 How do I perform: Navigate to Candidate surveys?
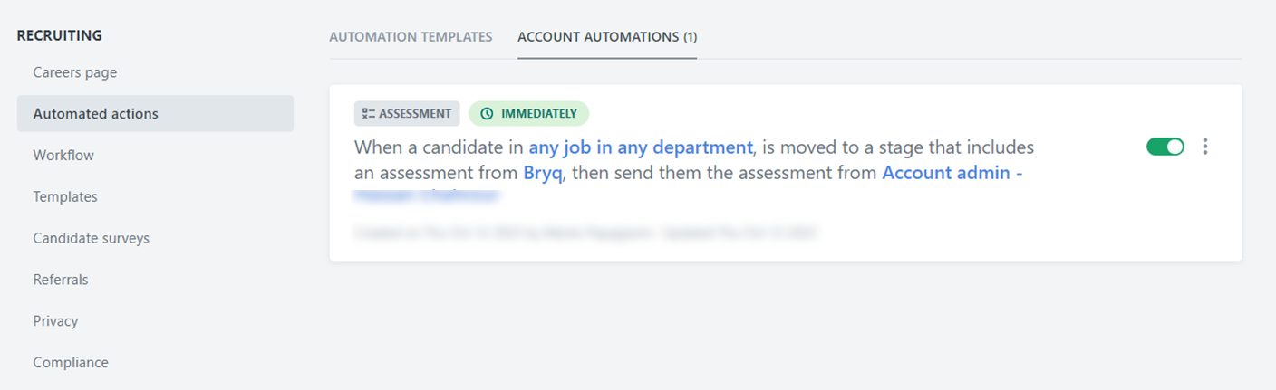point(92,238)
